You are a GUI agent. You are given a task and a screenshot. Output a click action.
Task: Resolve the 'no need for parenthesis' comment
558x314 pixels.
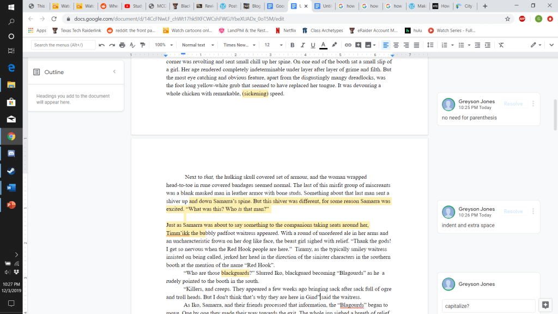tap(513, 104)
